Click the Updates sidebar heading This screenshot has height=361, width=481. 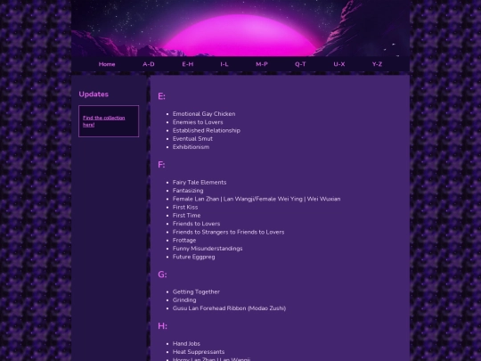(94, 94)
